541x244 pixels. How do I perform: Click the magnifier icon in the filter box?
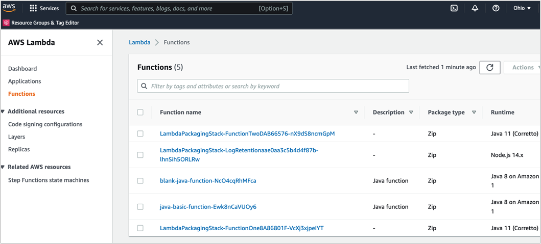pyautogui.click(x=144, y=86)
